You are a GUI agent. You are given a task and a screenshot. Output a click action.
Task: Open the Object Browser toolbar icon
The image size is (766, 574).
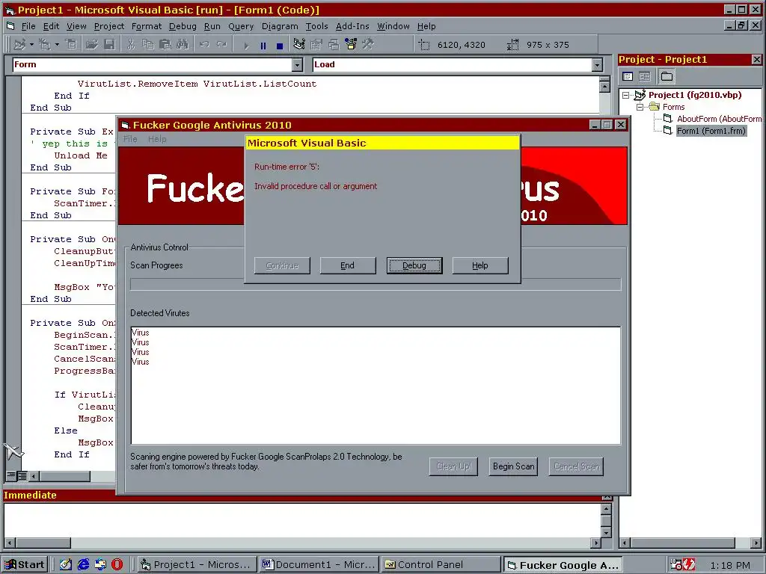(351, 45)
